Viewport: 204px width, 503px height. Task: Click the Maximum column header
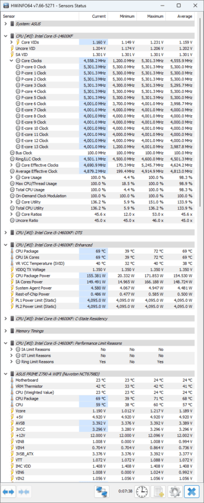151,16
